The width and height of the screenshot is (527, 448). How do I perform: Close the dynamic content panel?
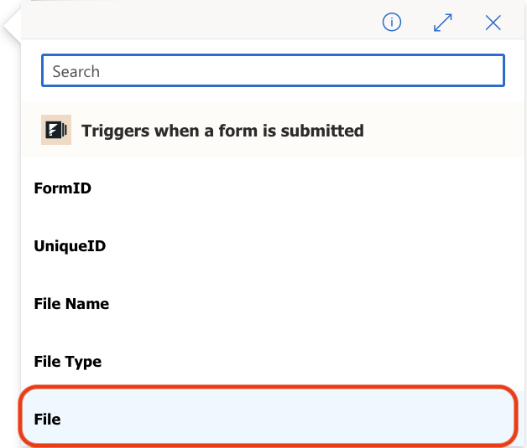493,23
